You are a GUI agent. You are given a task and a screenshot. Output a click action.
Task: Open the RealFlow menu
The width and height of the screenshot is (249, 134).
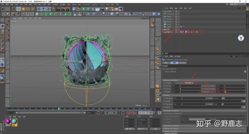tap(95, 4)
